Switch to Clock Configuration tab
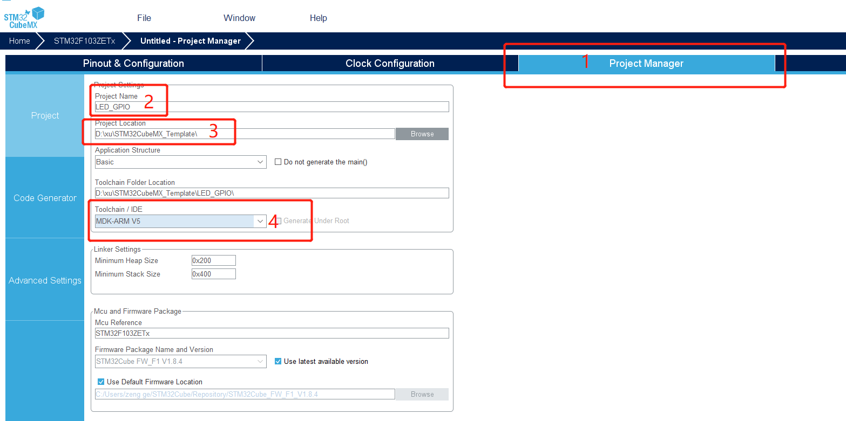 tap(390, 63)
